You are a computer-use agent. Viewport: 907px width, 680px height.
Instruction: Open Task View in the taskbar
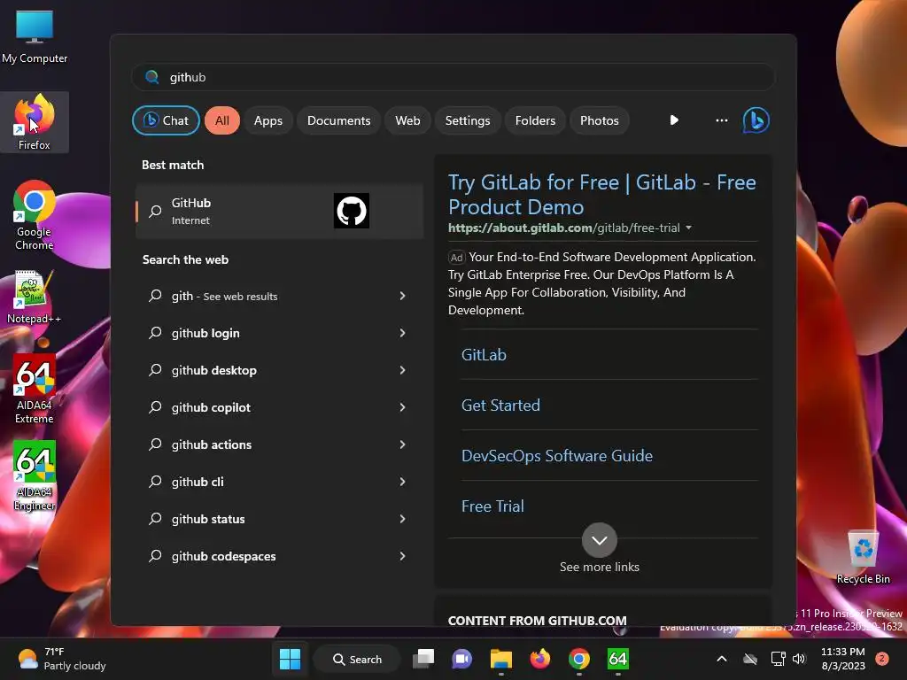click(x=423, y=659)
